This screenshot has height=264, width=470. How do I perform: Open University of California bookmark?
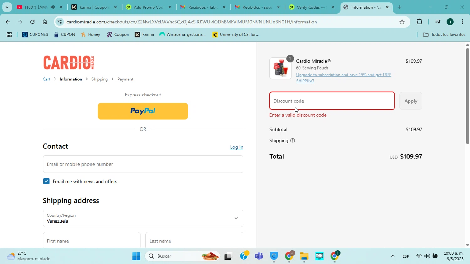click(x=236, y=35)
